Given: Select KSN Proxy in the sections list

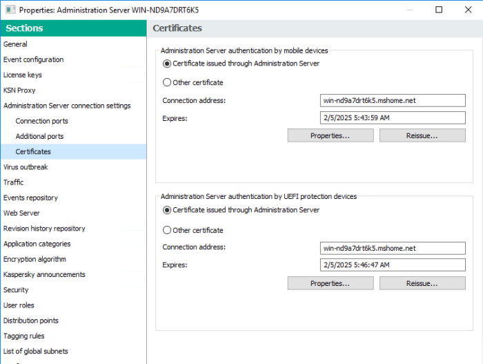Looking at the screenshot, I should [x=19, y=90].
